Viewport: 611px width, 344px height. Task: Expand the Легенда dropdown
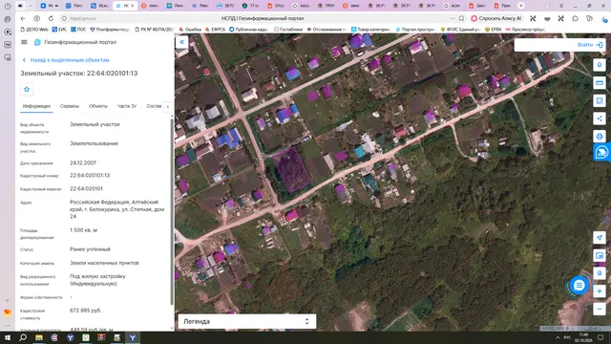point(247,321)
